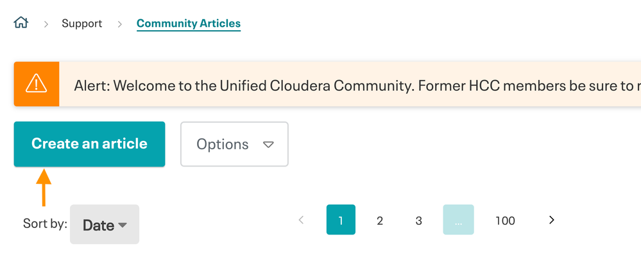This screenshot has width=641, height=253.
Task: Click the Options dropdown arrow
Action: [268, 145]
